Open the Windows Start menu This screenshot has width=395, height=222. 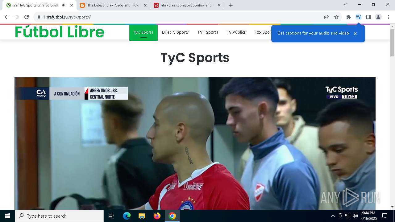(x=7, y=216)
